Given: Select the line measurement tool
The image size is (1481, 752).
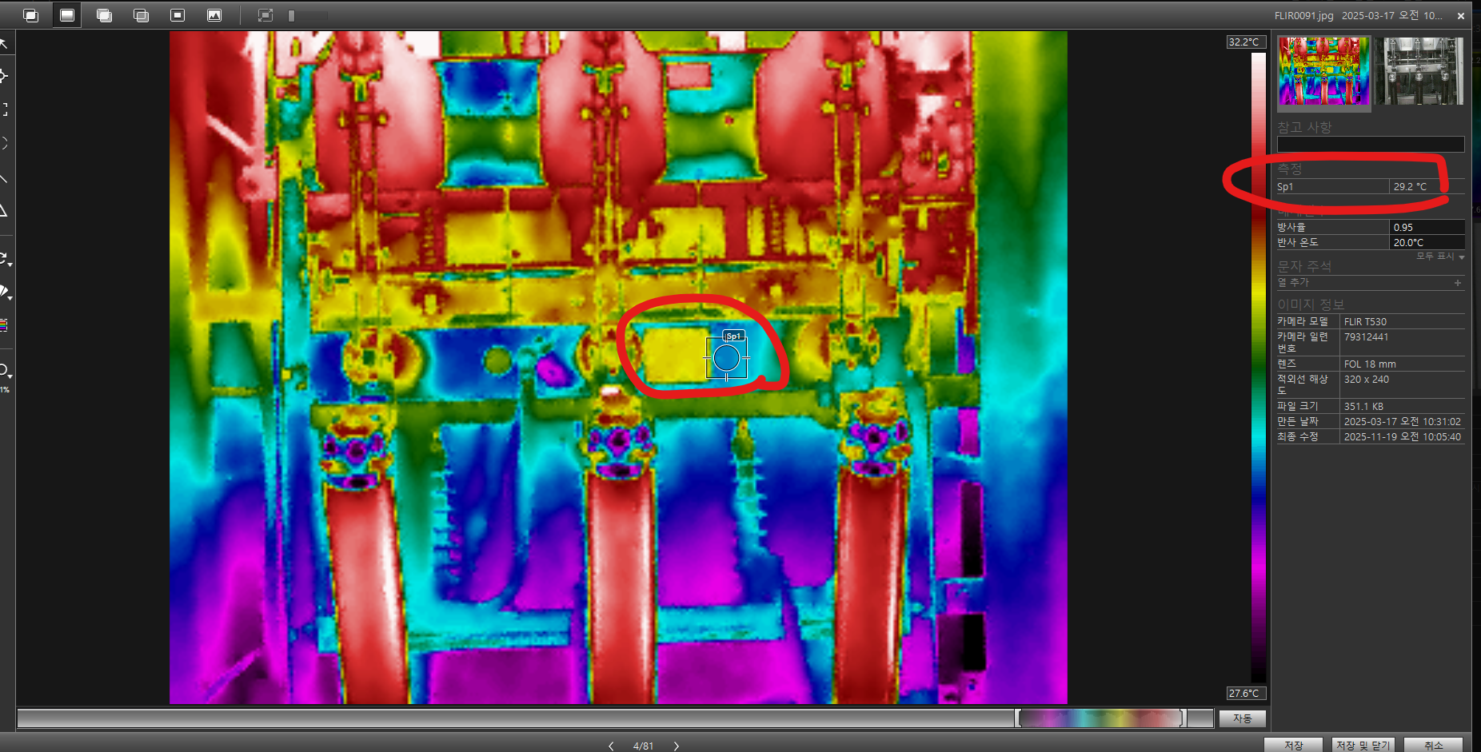Looking at the screenshot, I should (x=4, y=177).
